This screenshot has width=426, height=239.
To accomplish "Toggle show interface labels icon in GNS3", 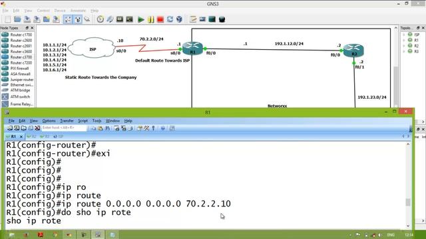I will pyautogui.click(x=68, y=19).
